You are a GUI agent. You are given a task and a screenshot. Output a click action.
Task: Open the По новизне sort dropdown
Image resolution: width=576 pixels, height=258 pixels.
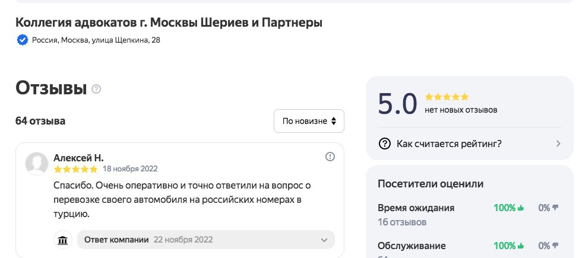[309, 121]
